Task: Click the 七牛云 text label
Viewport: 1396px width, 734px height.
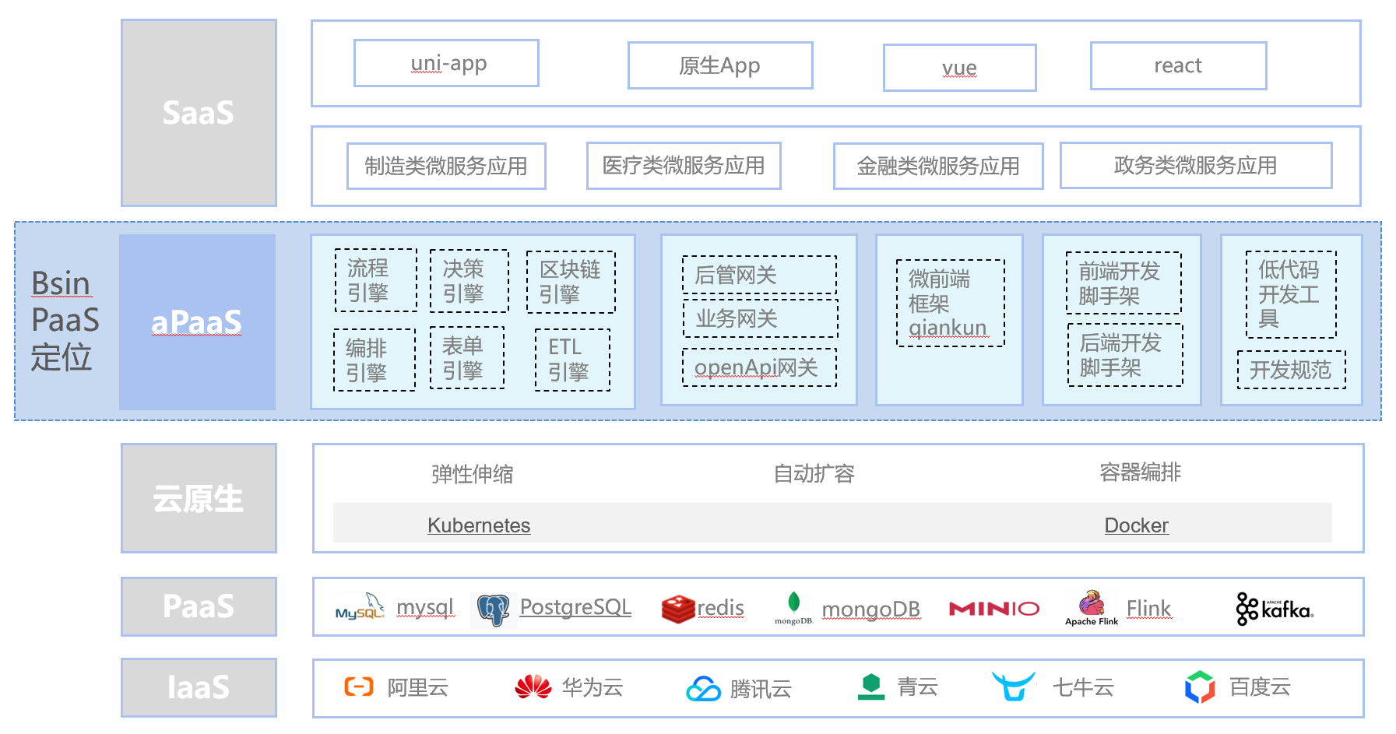Action: click(x=1084, y=687)
